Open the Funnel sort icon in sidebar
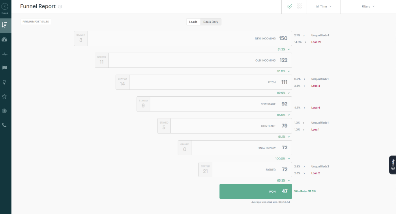397x214 pixels. [x=5, y=25]
